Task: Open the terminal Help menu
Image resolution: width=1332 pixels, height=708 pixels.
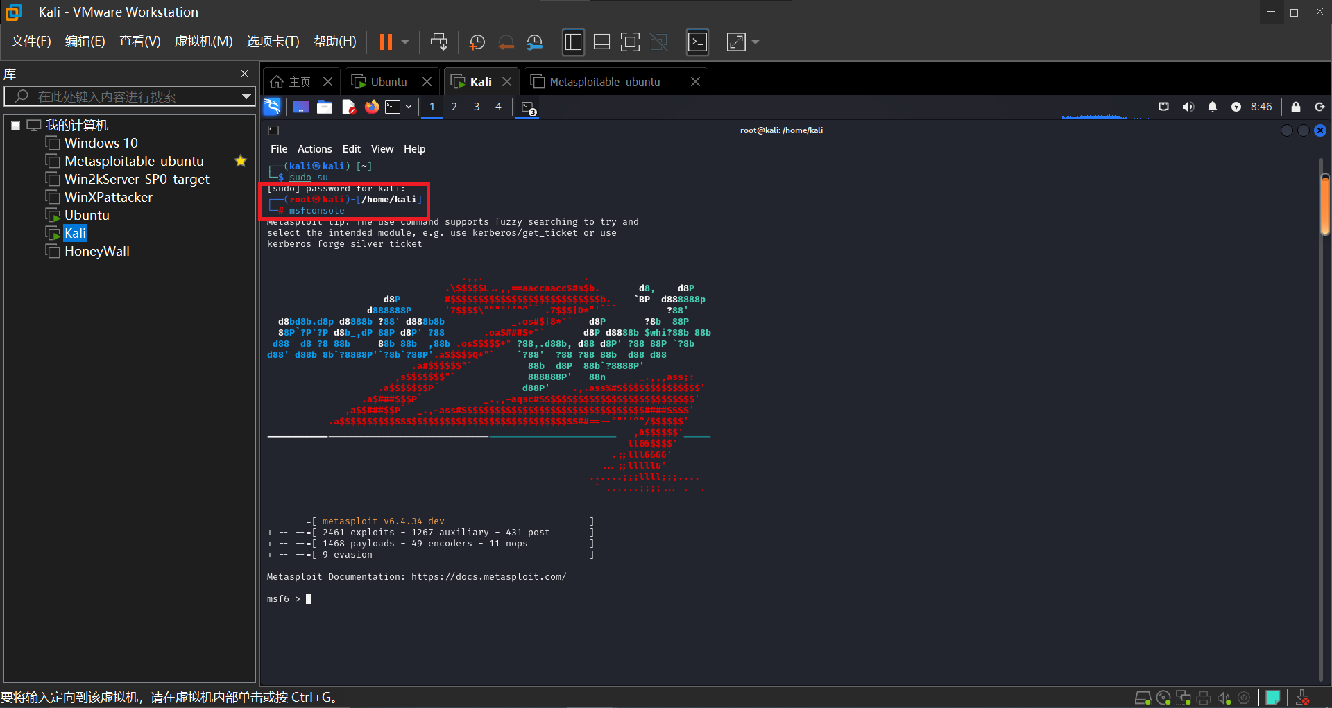Action: tap(415, 149)
